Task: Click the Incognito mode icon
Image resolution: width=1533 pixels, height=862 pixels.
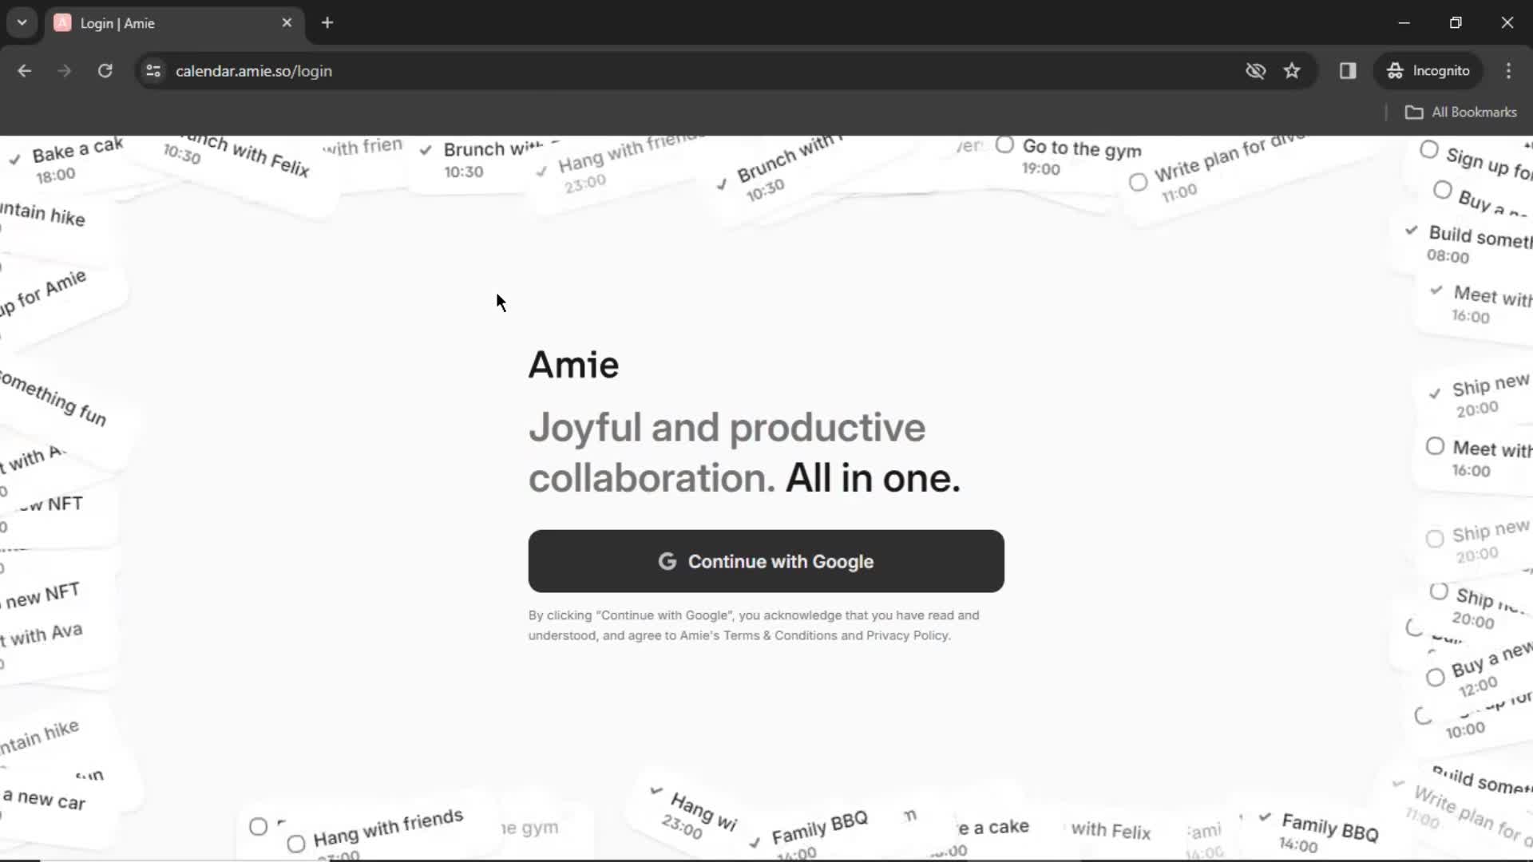Action: point(1395,70)
